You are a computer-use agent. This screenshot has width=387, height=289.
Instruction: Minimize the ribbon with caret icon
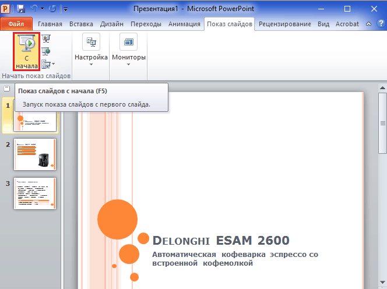pos(368,24)
